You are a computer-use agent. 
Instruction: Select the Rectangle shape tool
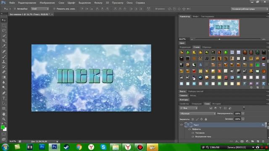pos(4,109)
